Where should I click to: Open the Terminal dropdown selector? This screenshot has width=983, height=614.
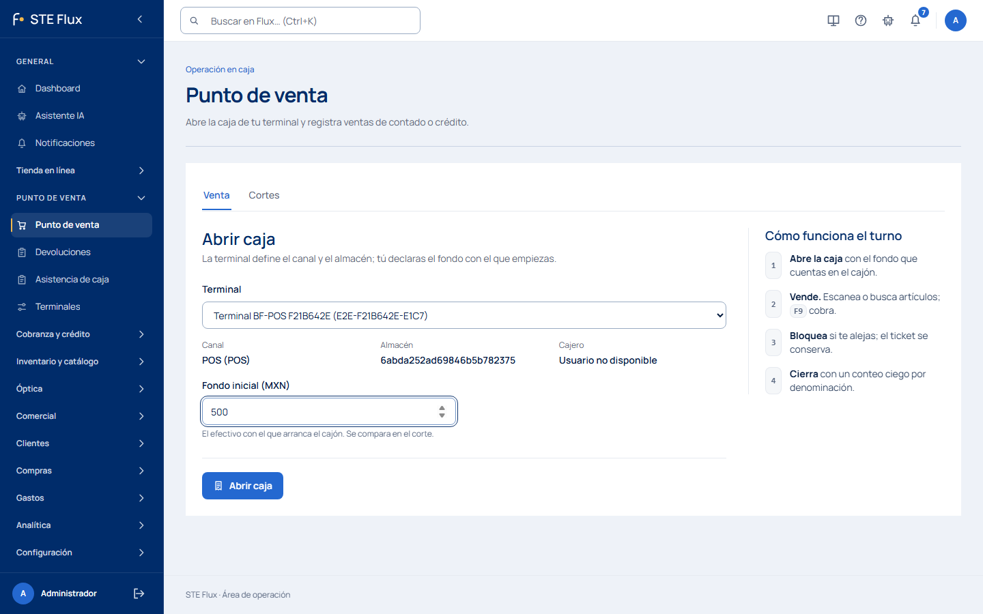click(464, 315)
